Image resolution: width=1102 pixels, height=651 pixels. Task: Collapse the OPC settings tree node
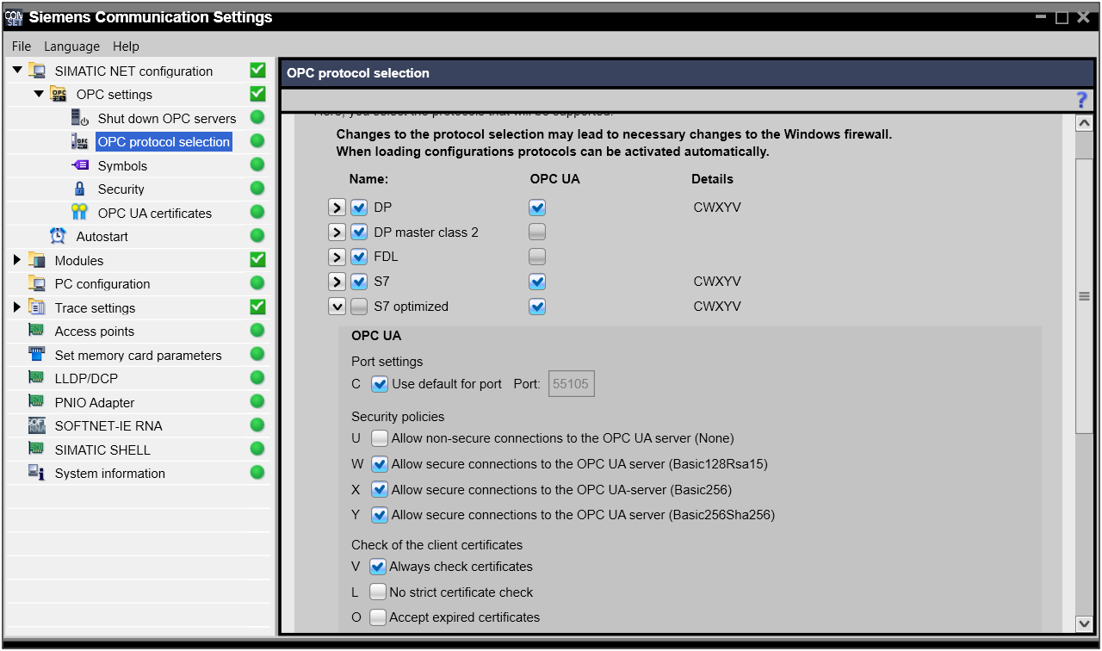[39, 95]
